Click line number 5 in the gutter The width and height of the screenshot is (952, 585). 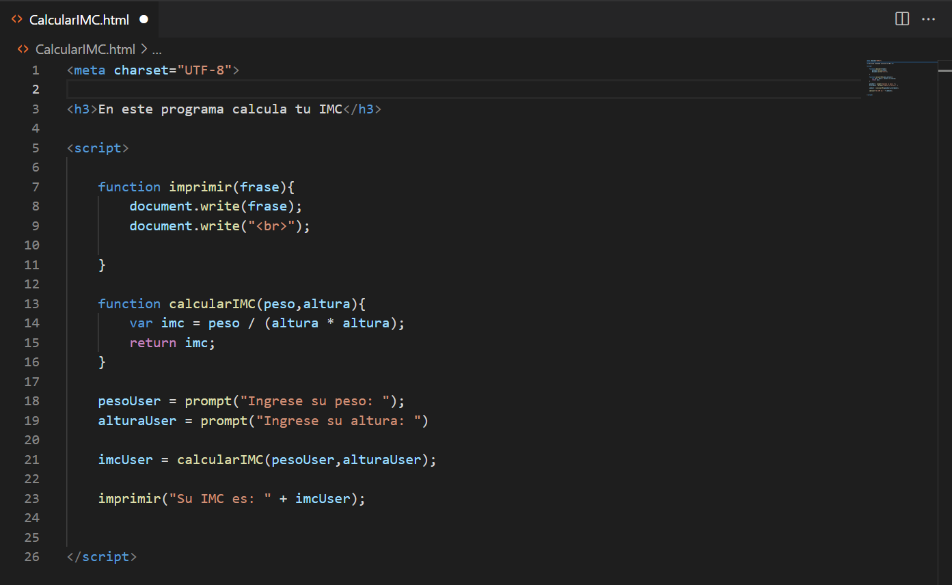(36, 148)
